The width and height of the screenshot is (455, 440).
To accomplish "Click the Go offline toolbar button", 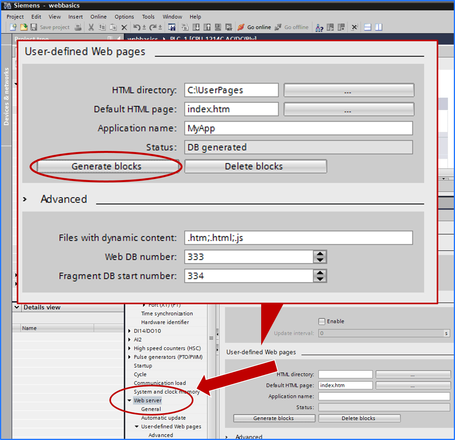I will 292,27.
